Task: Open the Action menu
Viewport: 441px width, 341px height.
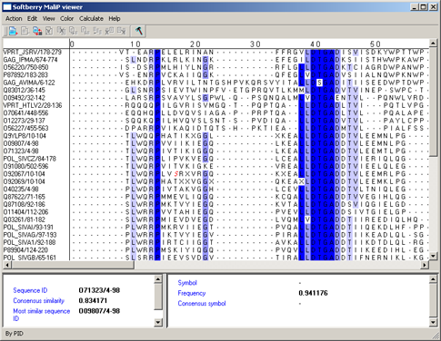Action: point(14,19)
